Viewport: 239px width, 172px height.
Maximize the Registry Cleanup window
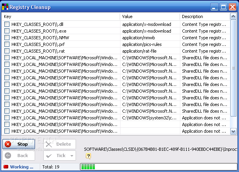tap(223, 7)
